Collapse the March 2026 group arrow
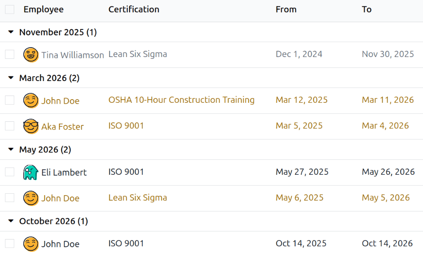 click(11, 78)
